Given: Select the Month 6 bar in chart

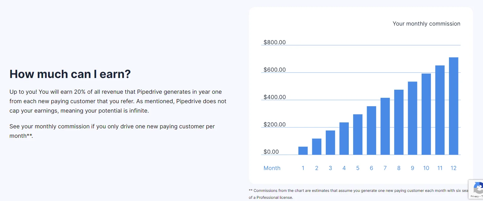Looking at the screenshot, I should click(371, 131).
